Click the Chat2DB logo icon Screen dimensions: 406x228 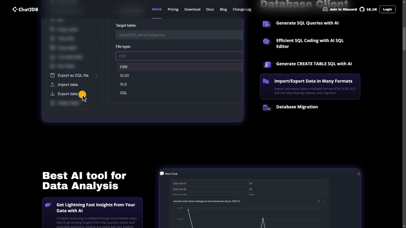coord(15,9)
